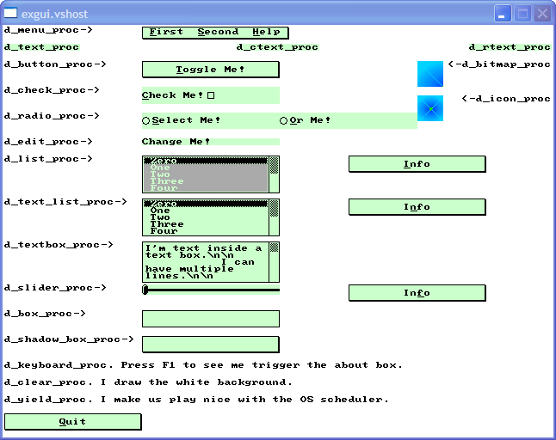Click the scrollbar of the text box

275,262
